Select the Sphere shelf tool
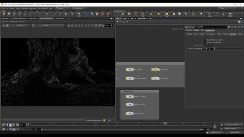244x137 pixels. pos(9,14)
